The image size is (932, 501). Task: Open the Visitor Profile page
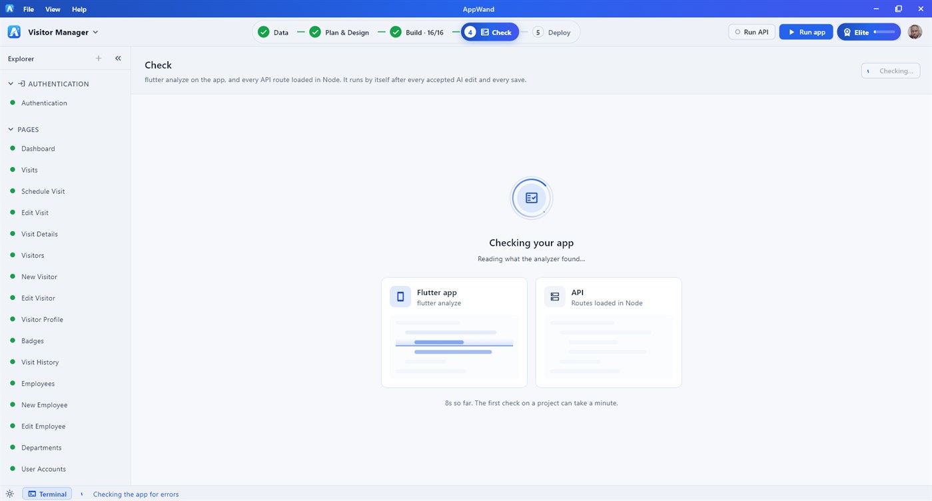[42, 319]
